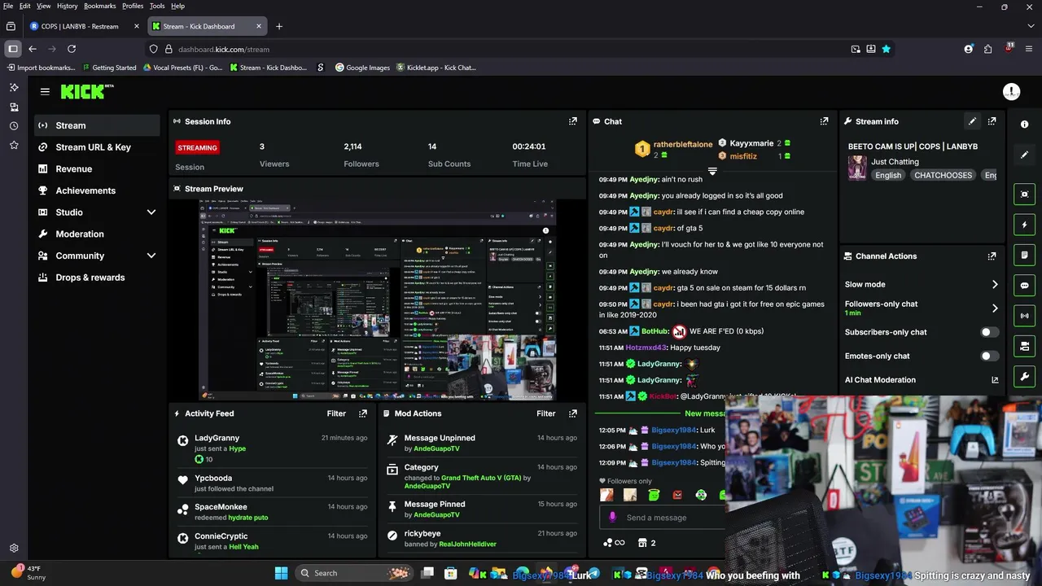1042x586 pixels.
Task: Expand the Studio sidebar section
Action: pos(151,212)
